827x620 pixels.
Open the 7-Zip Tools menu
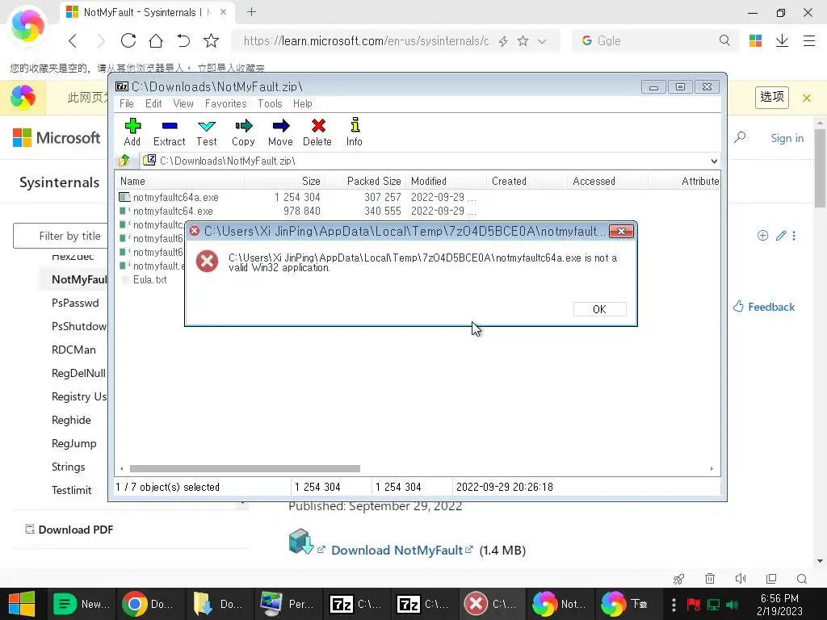[270, 103]
